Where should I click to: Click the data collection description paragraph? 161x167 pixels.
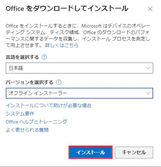tap(78, 36)
